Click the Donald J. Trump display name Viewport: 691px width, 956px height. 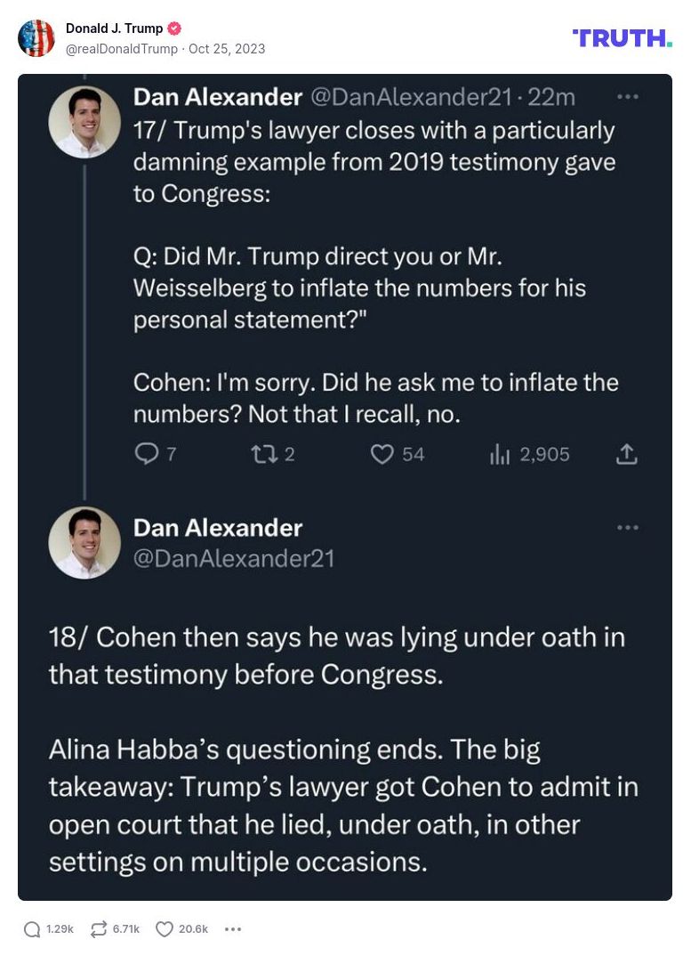[114, 28]
